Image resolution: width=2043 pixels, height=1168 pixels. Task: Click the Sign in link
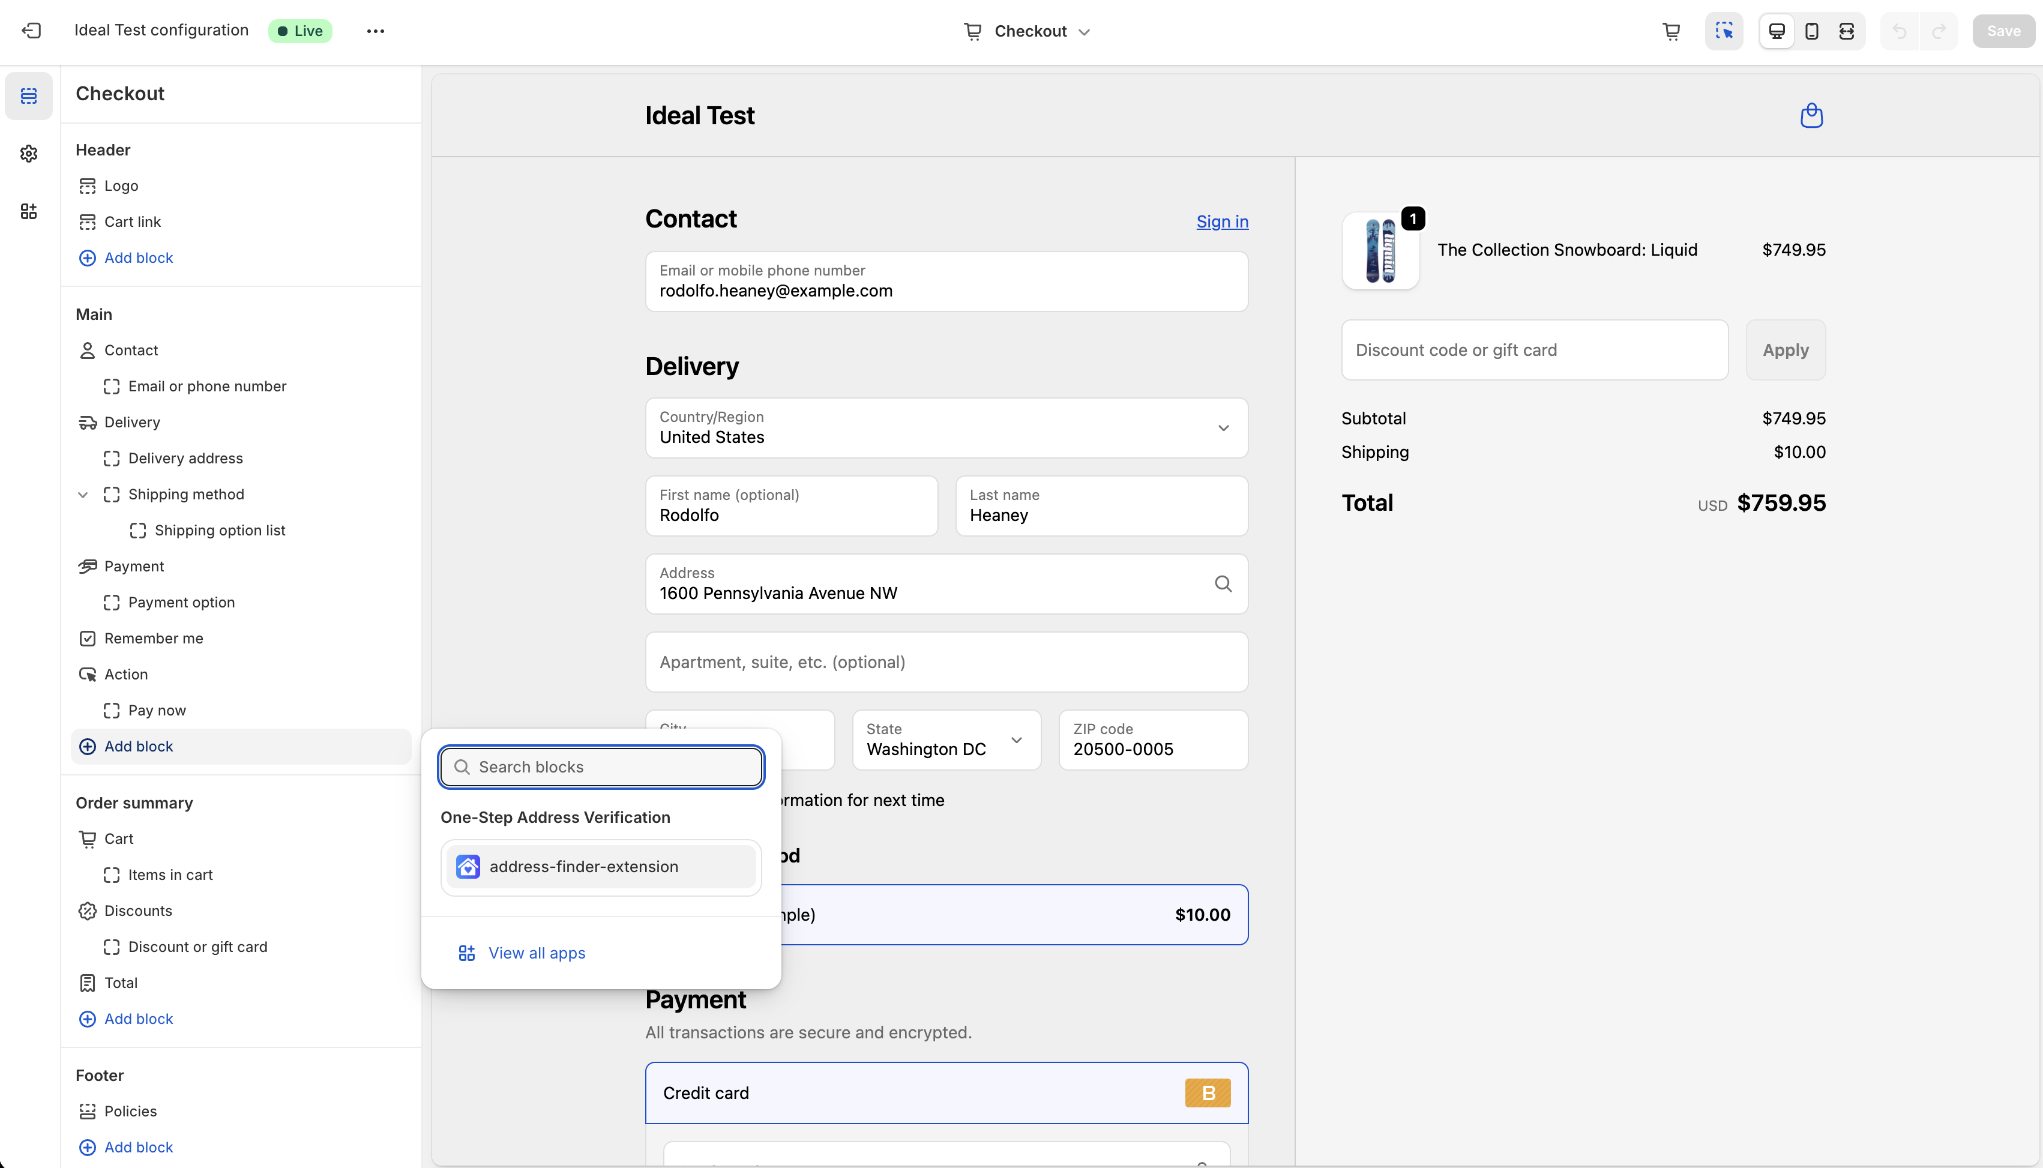click(1221, 221)
